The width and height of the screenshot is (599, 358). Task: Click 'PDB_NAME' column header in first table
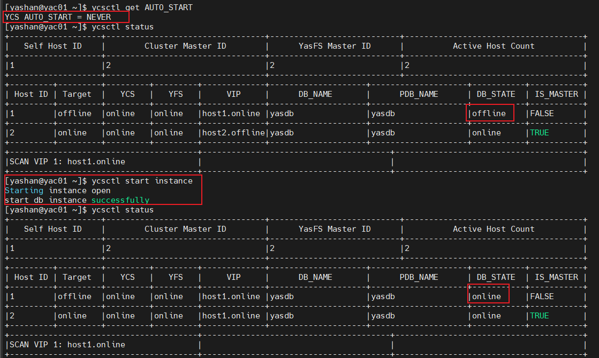coord(419,94)
